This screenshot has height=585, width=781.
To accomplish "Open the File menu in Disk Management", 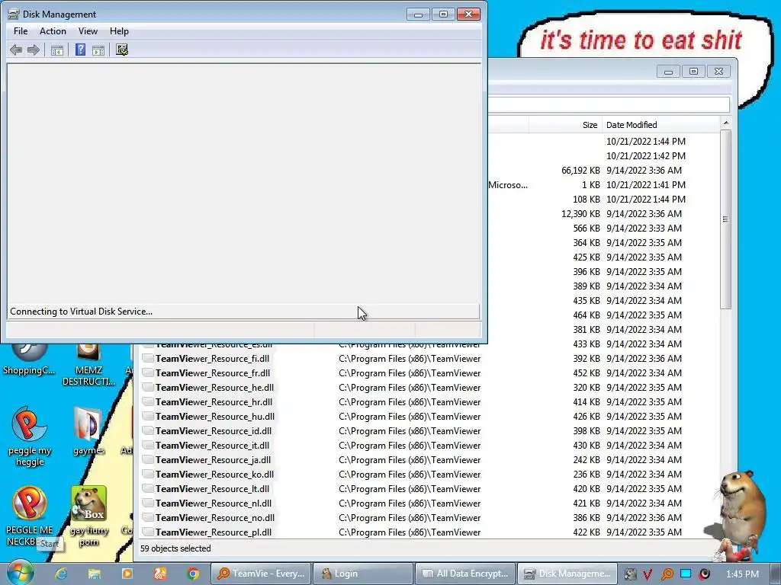I will click(21, 30).
